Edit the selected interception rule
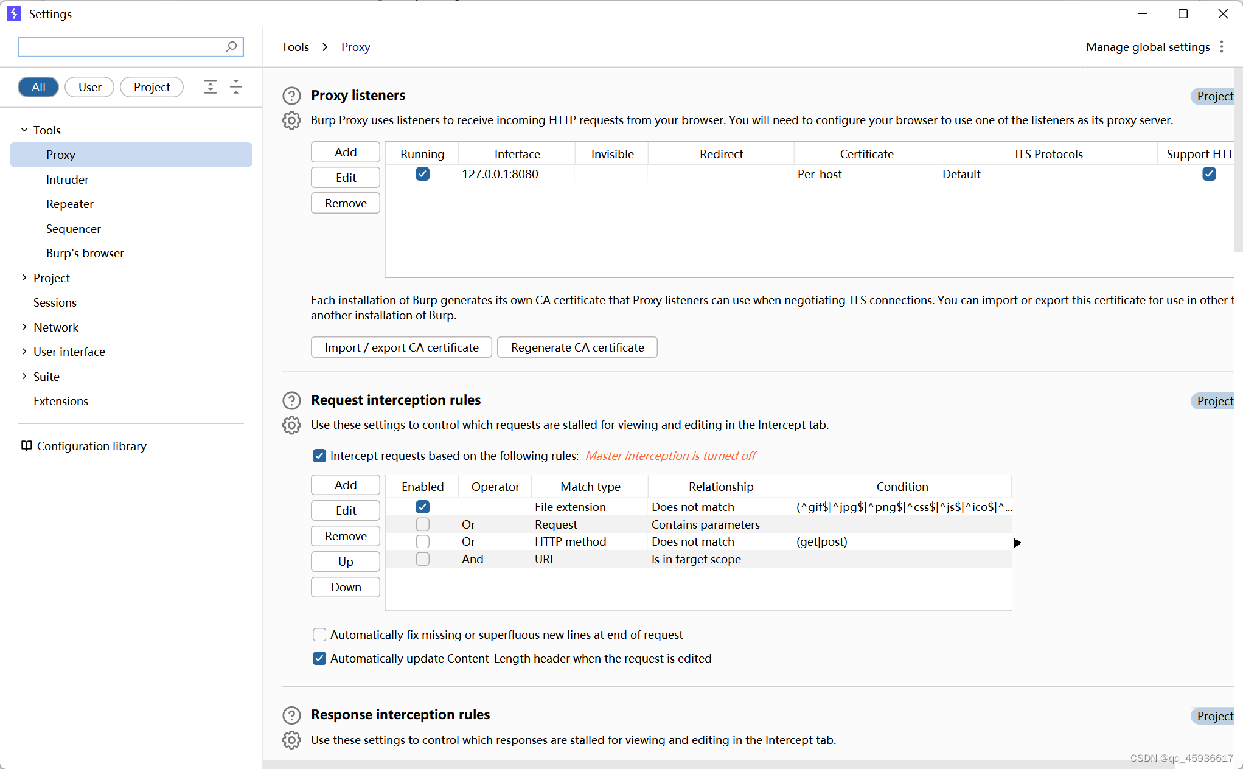This screenshot has width=1243, height=769. (346, 510)
